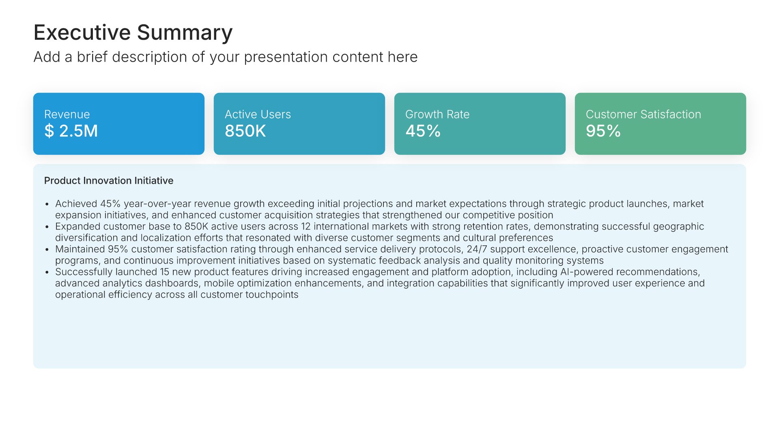Select the 850K value

(245, 131)
